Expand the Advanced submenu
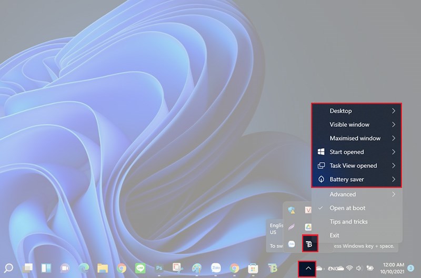Screen dimensions: 421x278 (356, 194)
